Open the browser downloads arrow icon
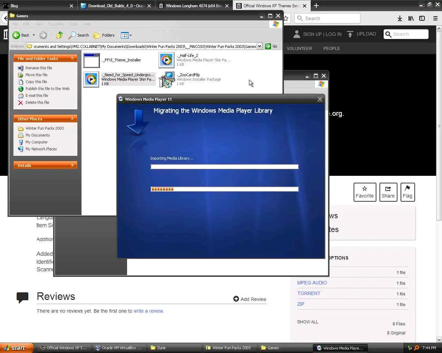Viewport: 442px width, 353px height. pos(400,18)
